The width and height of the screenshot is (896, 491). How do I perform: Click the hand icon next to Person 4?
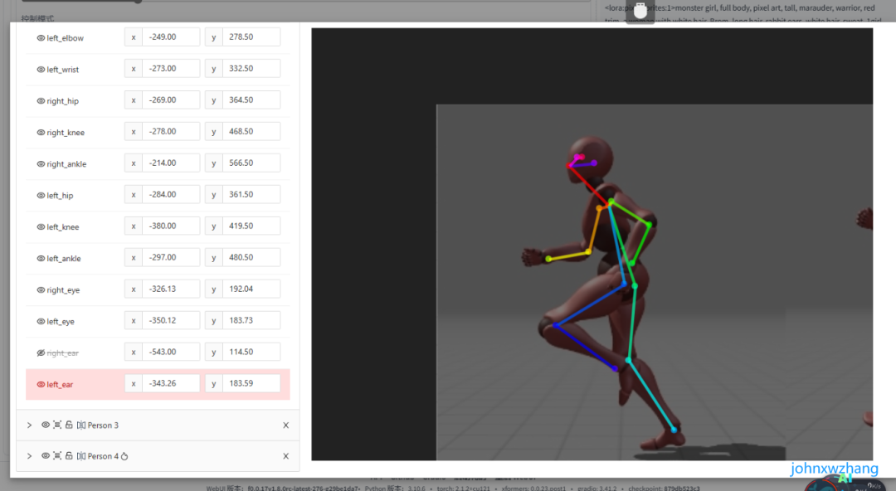click(x=124, y=456)
